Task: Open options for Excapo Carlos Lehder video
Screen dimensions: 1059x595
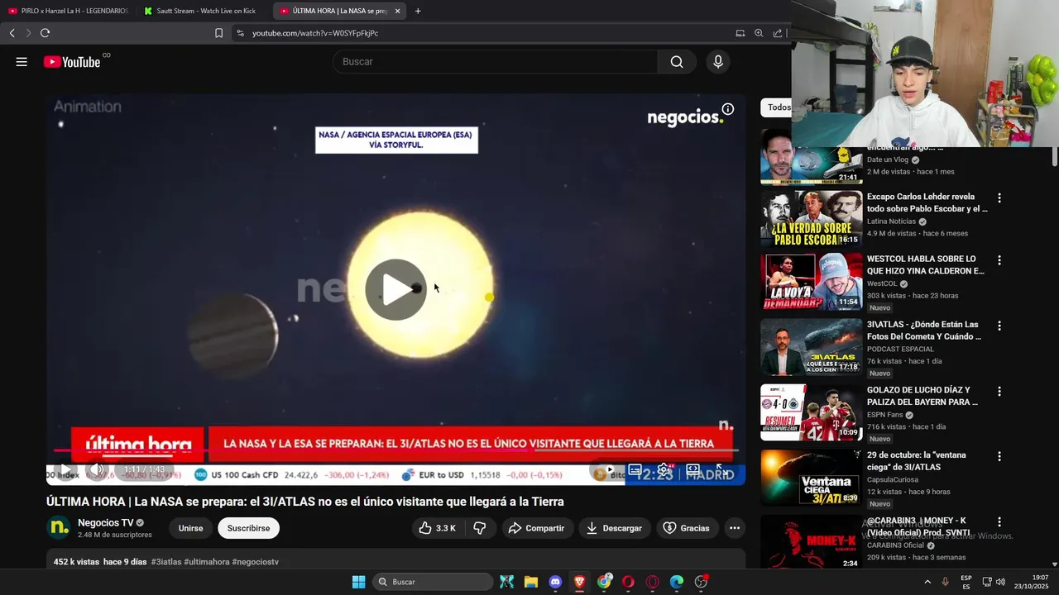Action: click(x=999, y=198)
